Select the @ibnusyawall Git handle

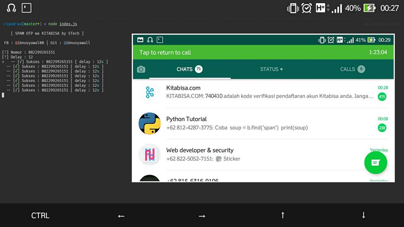pos(77,43)
